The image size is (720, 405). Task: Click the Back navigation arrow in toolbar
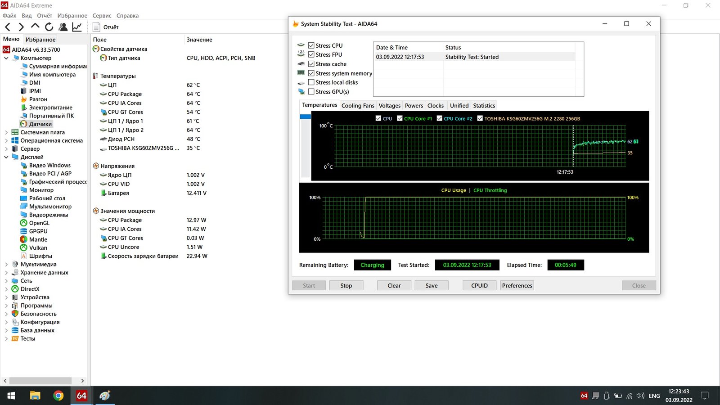8,27
